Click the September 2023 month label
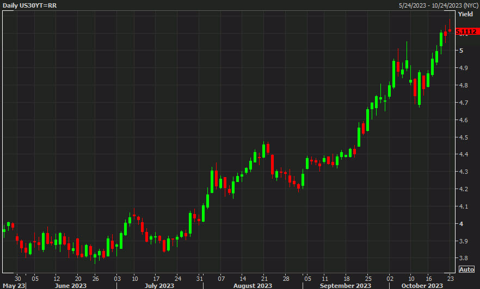 click(x=345, y=286)
